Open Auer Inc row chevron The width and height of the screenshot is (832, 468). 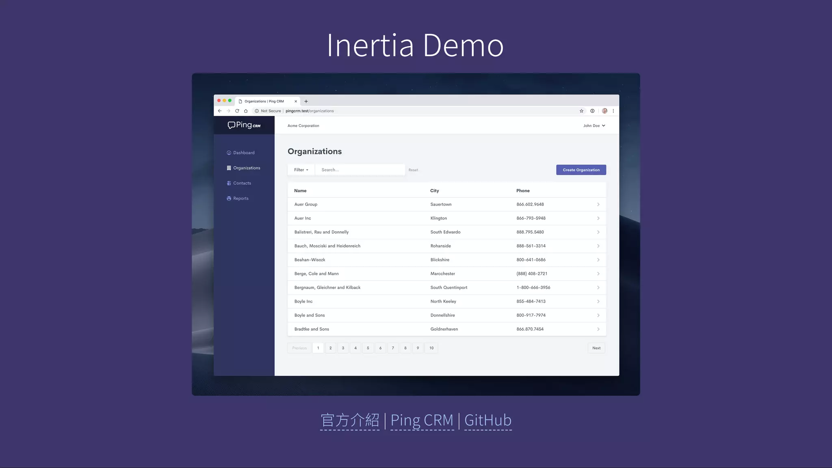(598, 219)
